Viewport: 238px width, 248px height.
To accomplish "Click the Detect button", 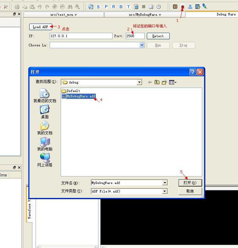I will coord(158,36).
